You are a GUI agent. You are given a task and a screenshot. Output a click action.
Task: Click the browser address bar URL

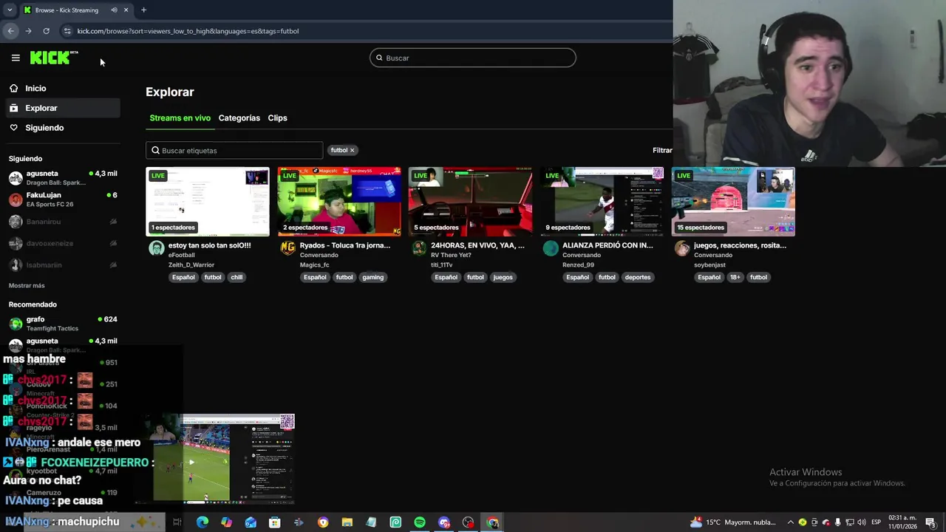point(188,31)
